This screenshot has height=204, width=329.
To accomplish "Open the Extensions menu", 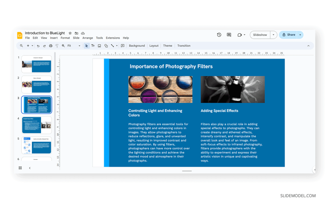I will (x=113, y=38).
